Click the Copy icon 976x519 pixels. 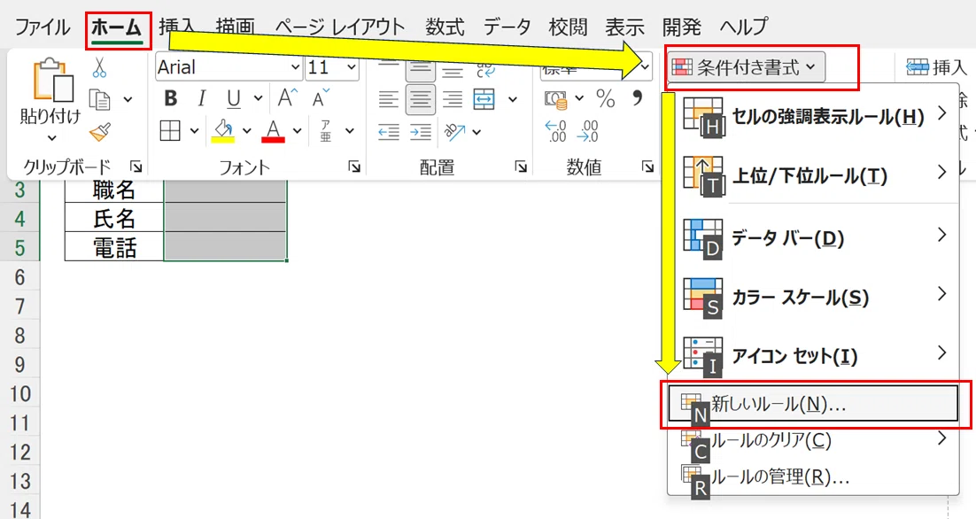pyautogui.click(x=99, y=99)
